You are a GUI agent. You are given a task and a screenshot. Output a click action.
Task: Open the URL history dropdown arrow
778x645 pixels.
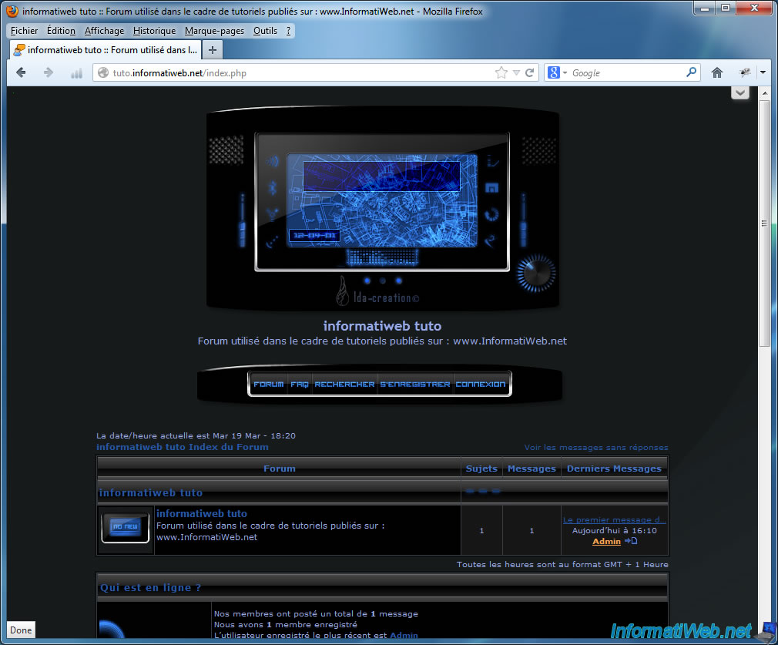(x=516, y=73)
